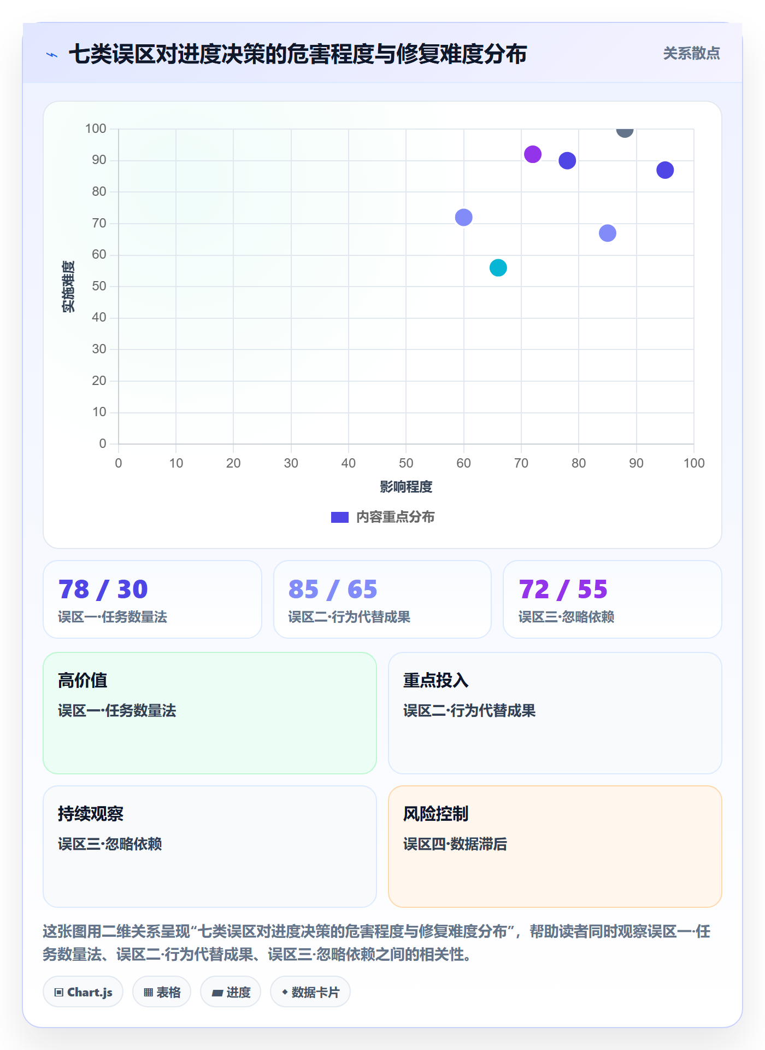Click the "Chart.js" tag
765x1050 pixels.
(83, 992)
